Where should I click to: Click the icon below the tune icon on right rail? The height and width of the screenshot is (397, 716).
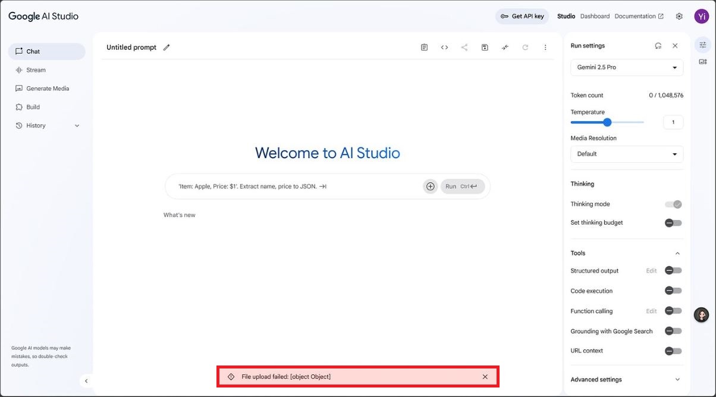703,62
